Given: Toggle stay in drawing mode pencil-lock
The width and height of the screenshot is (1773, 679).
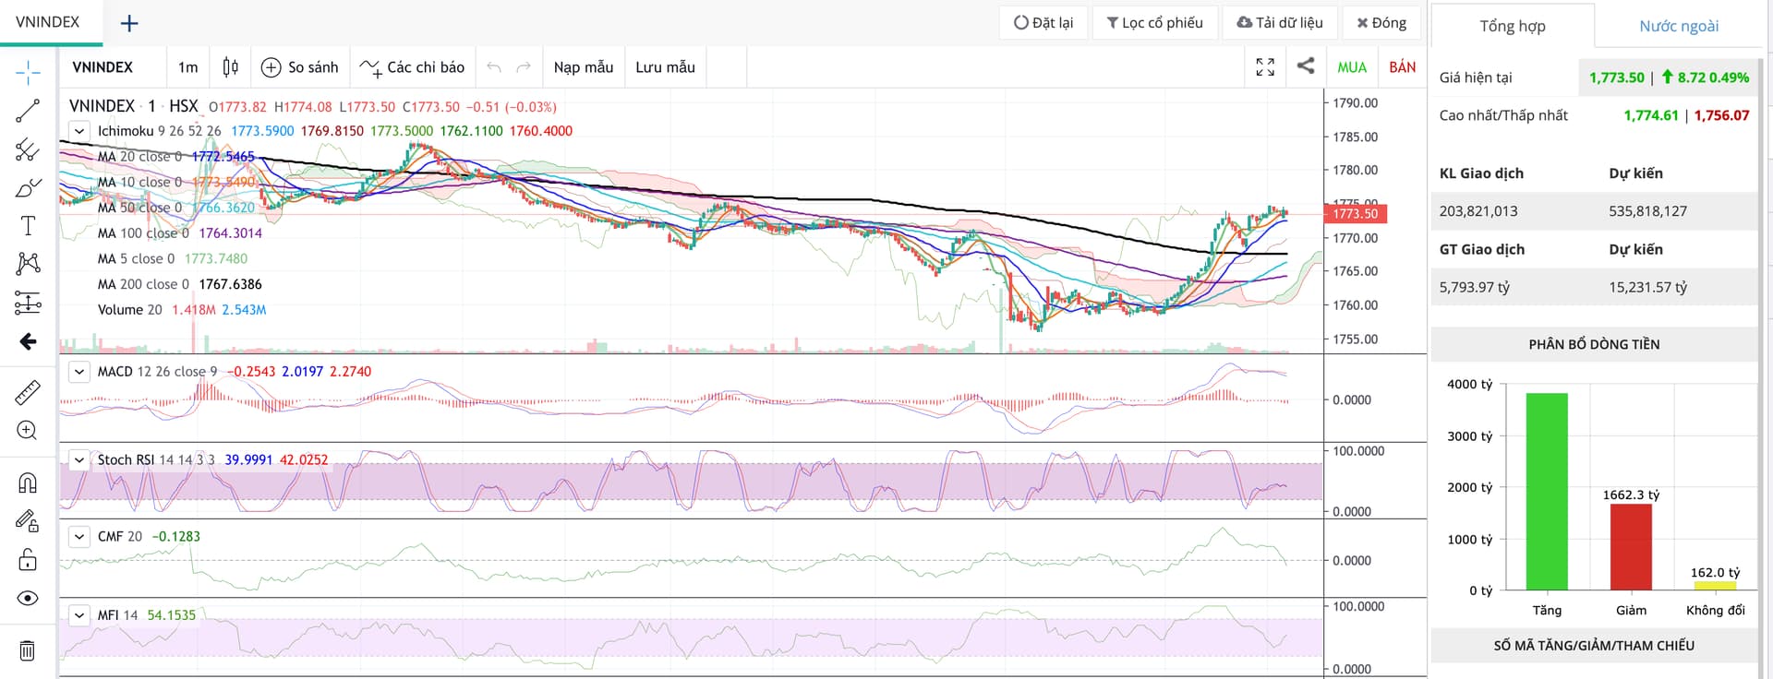Looking at the screenshot, I should coord(28,521).
